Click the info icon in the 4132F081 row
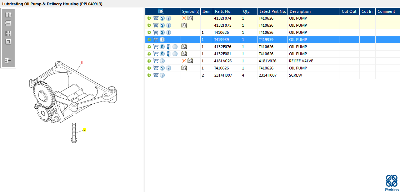This screenshot has height=192, width=400. 175,54
